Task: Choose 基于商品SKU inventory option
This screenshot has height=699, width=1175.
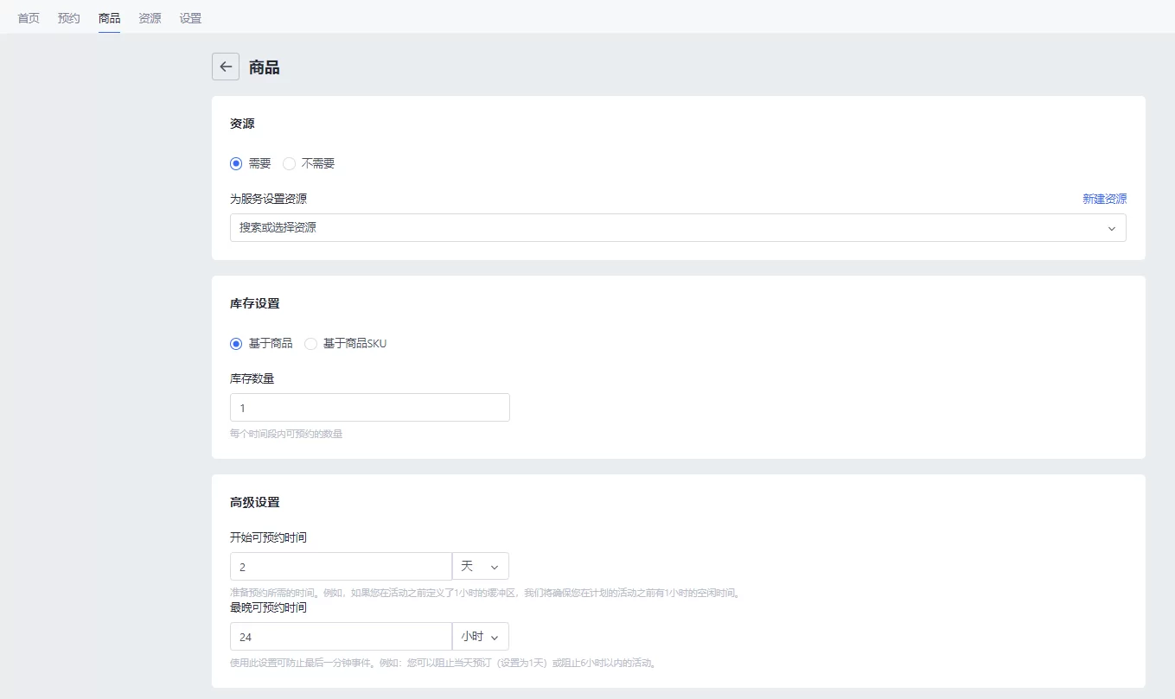Action: coord(311,343)
